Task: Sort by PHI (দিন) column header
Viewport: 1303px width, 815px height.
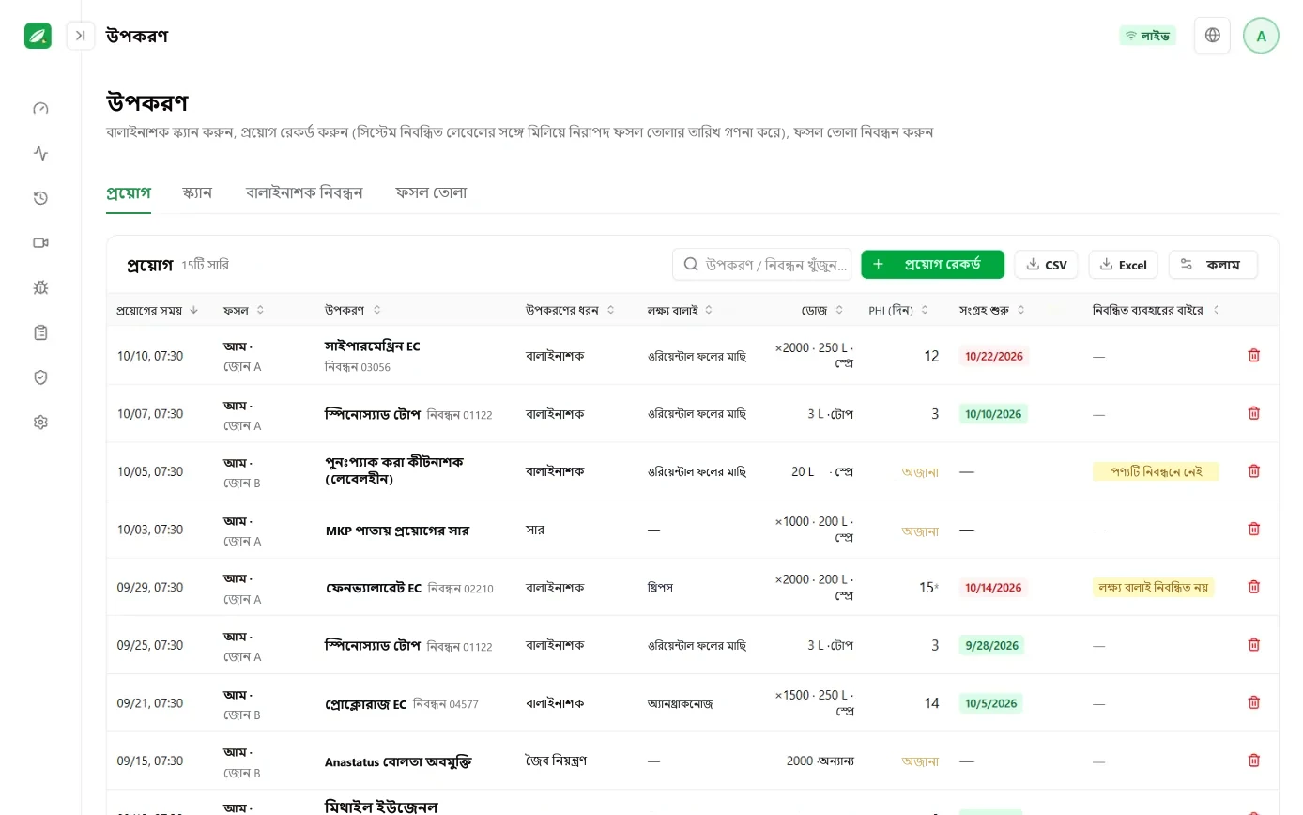Action: pyautogui.click(x=898, y=310)
